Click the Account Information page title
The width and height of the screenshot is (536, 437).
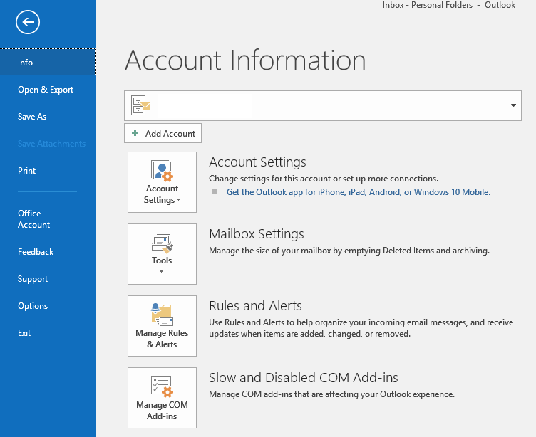[245, 60]
